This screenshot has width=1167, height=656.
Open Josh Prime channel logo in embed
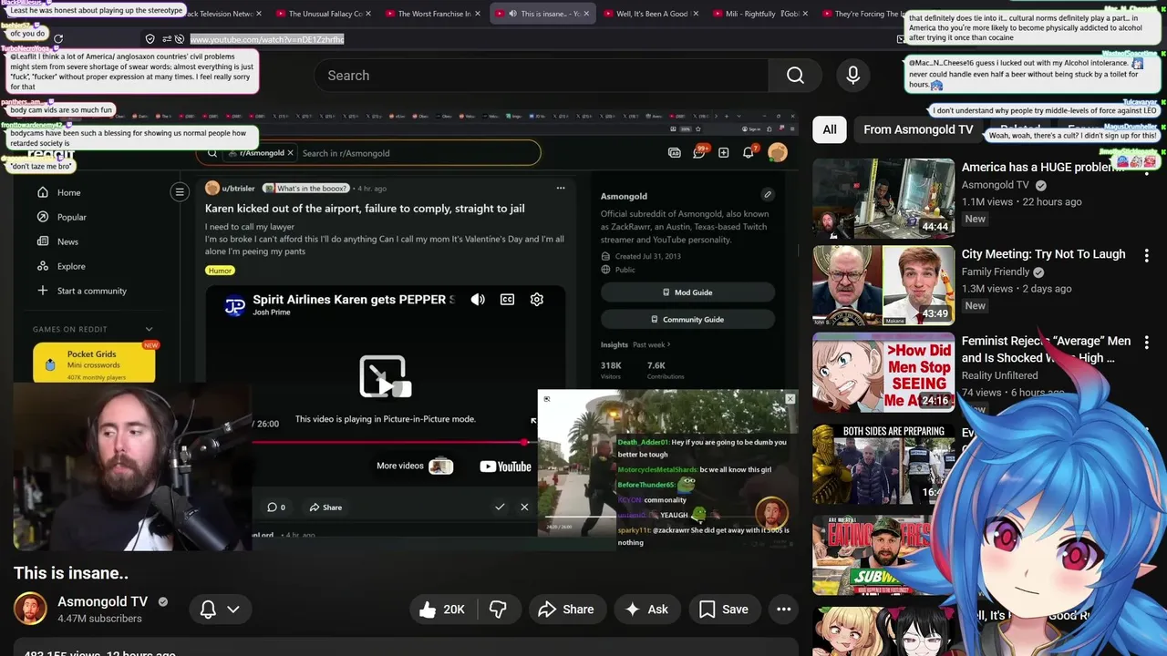pyautogui.click(x=234, y=306)
